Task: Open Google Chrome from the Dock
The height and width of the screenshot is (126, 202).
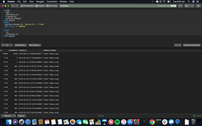Action: tap(152, 122)
